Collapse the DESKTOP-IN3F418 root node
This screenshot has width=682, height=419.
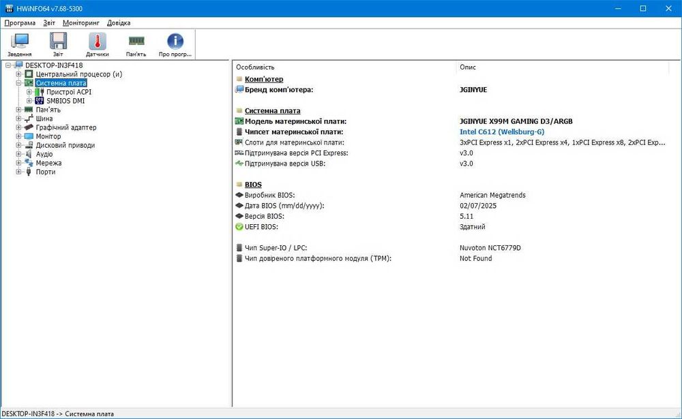pos(8,65)
